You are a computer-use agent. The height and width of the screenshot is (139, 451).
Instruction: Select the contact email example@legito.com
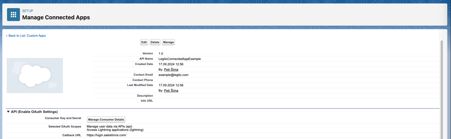(174, 75)
